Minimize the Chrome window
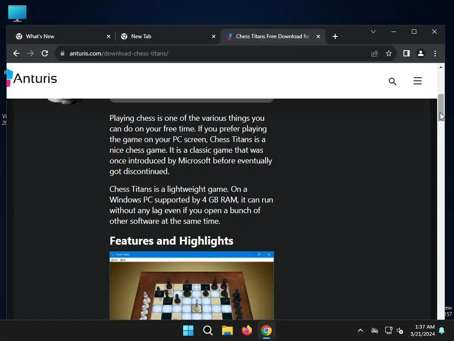454x341 pixels. pyautogui.click(x=394, y=32)
